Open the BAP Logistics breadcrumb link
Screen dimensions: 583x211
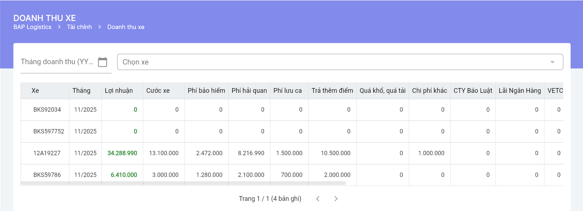pyautogui.click(x=32, y=27)
